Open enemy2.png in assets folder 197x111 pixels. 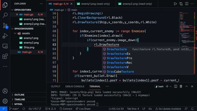click(x=28, y=43)
